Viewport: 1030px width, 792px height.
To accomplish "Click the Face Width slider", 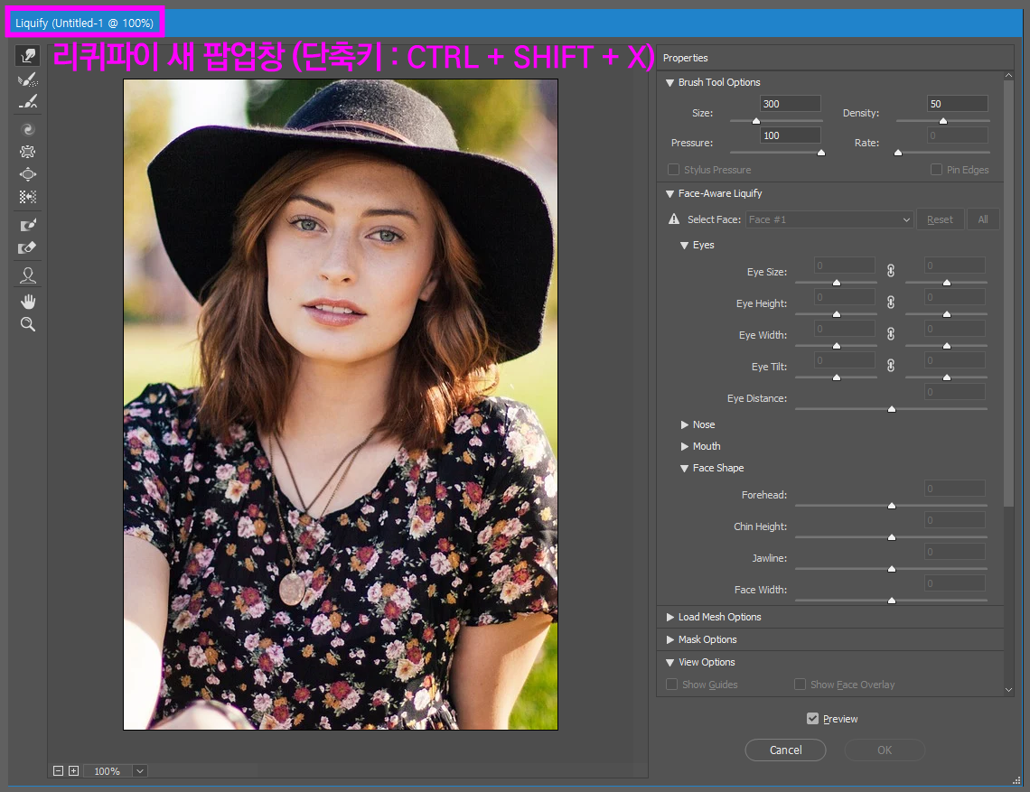I will [891, 601].
